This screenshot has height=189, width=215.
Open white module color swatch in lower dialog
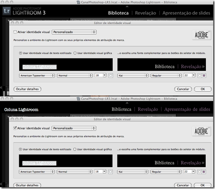tap(199, 172)
